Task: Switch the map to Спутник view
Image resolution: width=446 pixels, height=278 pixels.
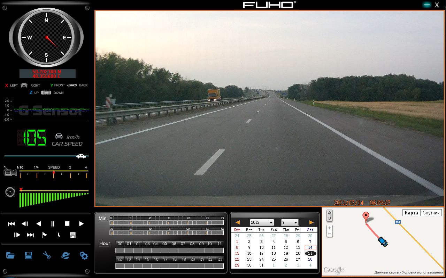Action: point(431,213)
